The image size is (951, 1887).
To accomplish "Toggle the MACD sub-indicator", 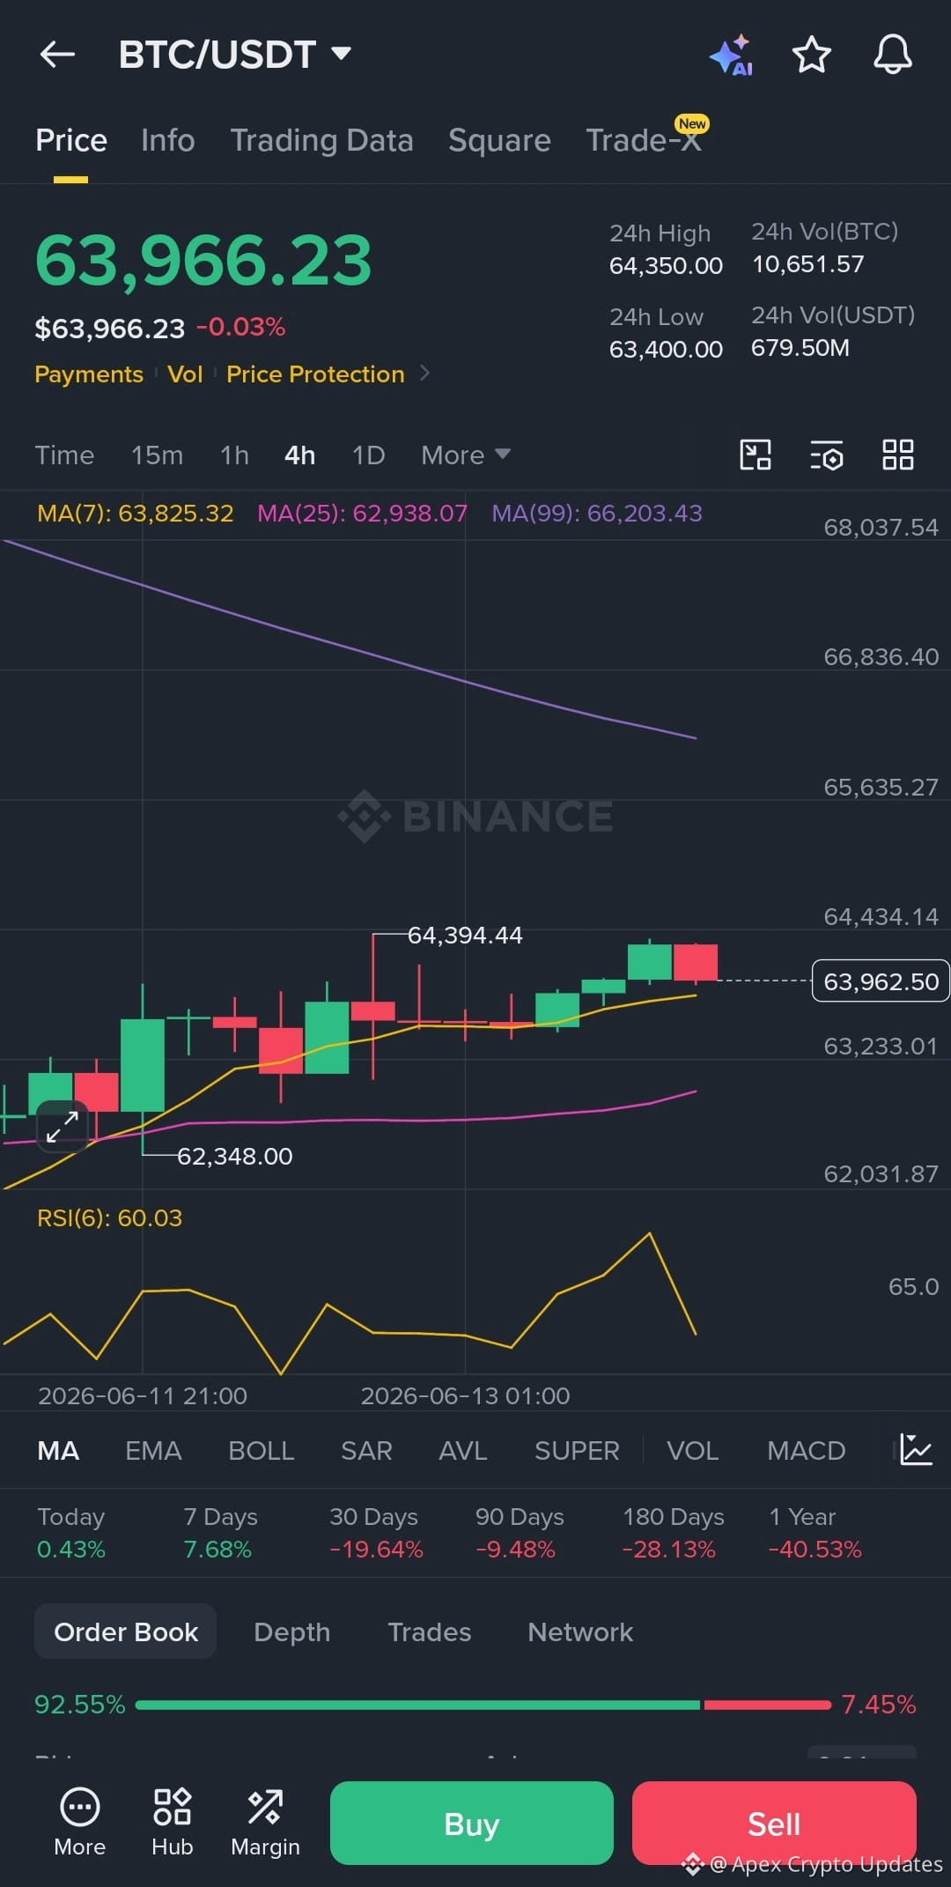I will coord(806,1450).
